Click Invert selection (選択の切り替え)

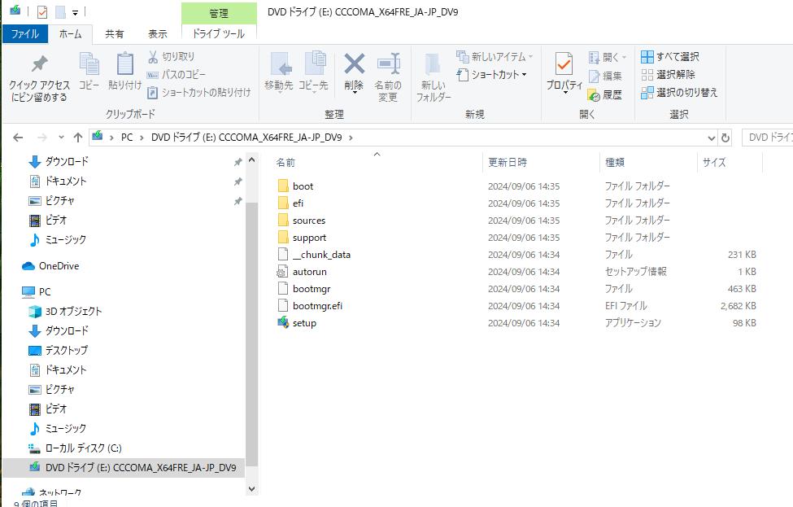pos(679,93)
